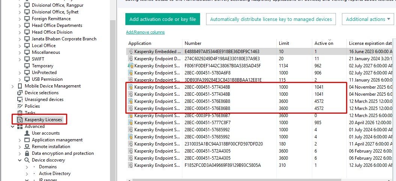Click the license icon on the 28EC-000451-5777C8F7 row

[131, 123]
